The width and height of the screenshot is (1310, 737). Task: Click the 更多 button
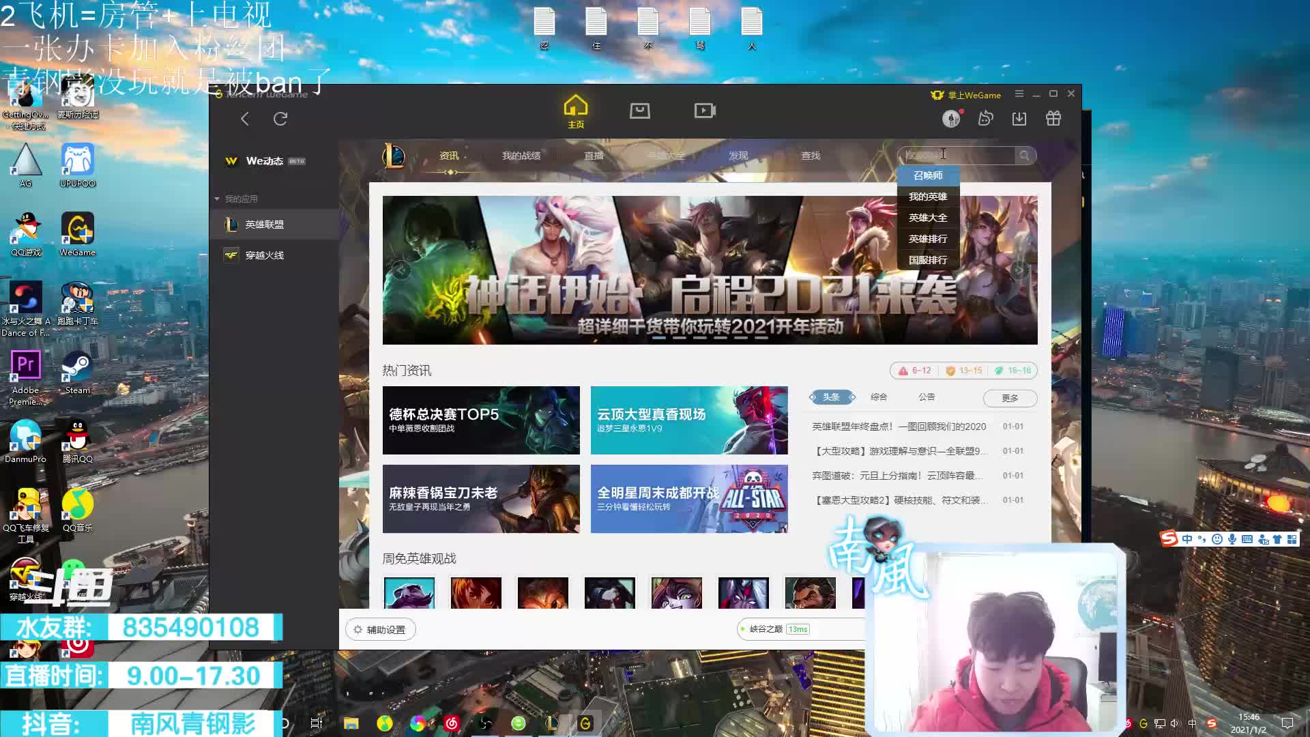pos(1010,398)
